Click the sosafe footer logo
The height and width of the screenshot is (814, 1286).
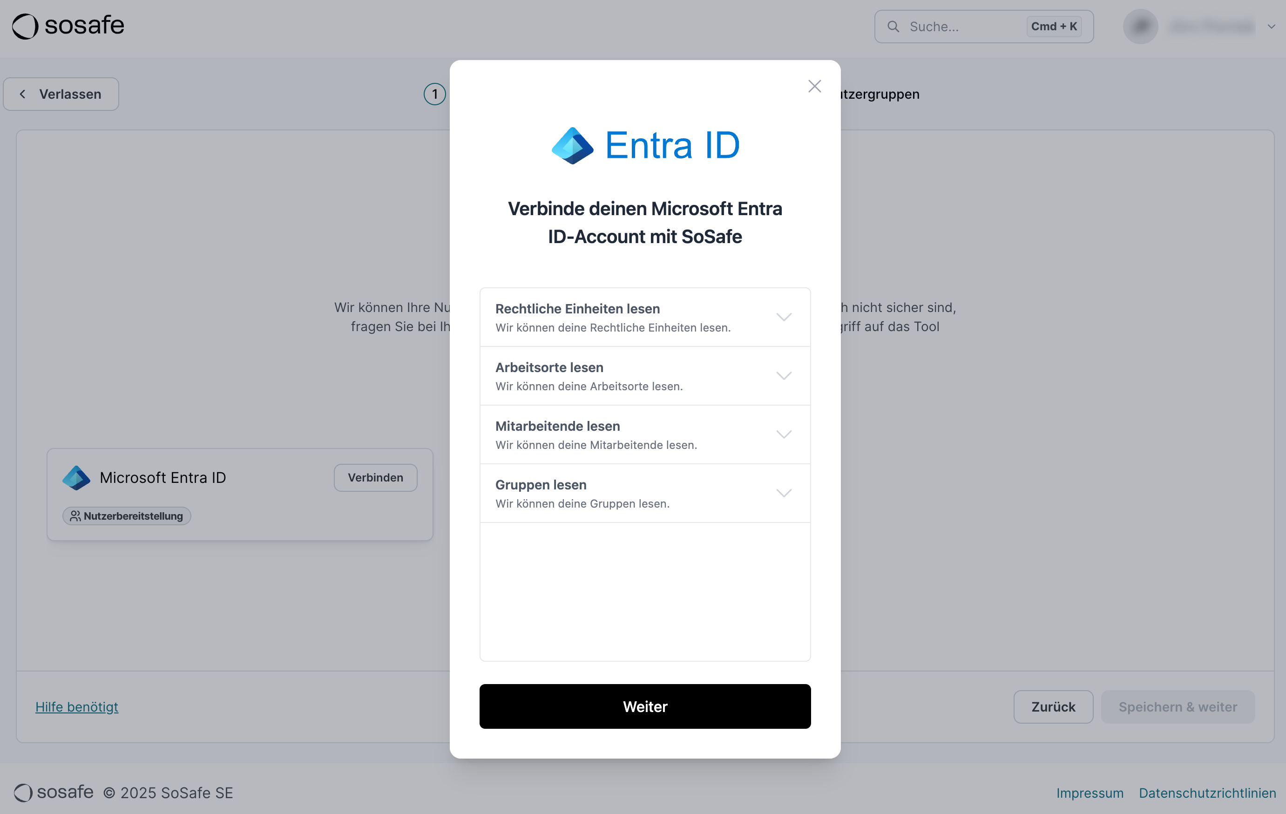[54, 792]
